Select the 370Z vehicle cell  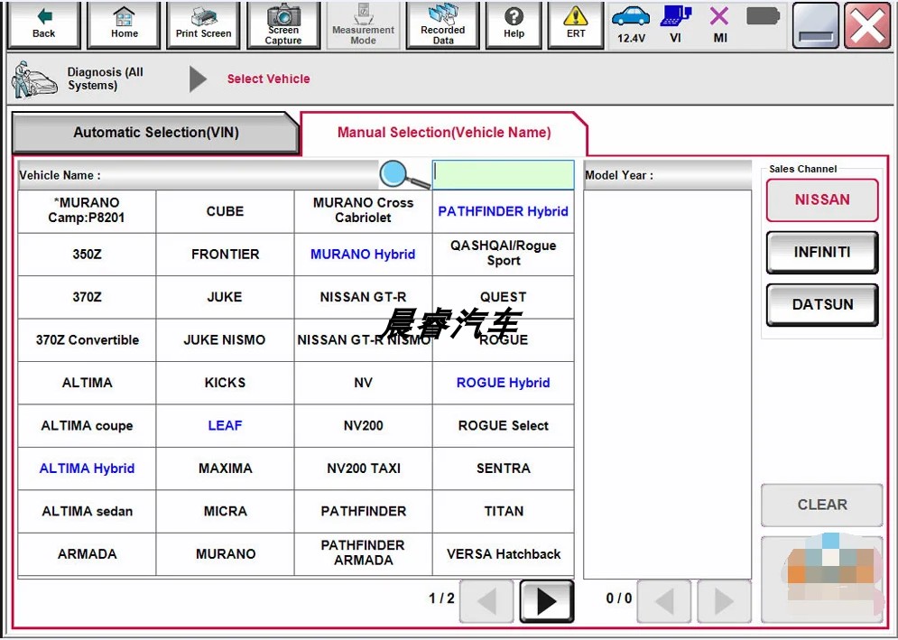87,297
